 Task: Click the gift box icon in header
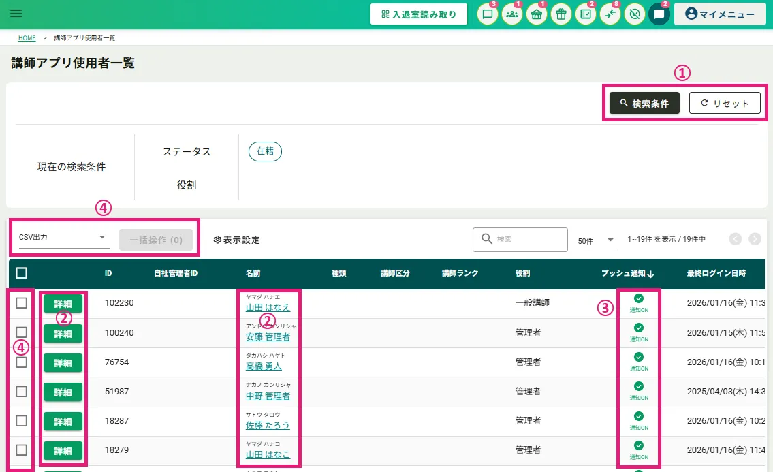click(x=561, y=14)
